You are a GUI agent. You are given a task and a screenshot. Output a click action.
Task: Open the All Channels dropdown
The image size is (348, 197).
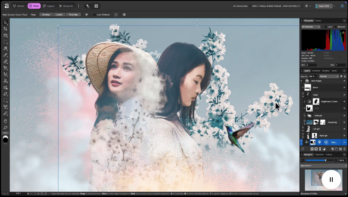pyautogui.click(x=311, y=27)
